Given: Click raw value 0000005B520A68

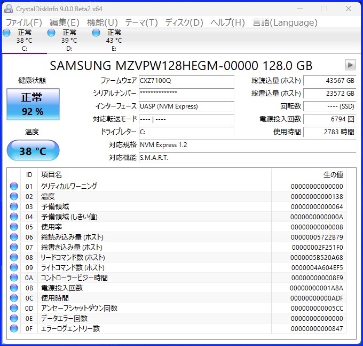Looking at the screenshot, I should tap(317, 257).
